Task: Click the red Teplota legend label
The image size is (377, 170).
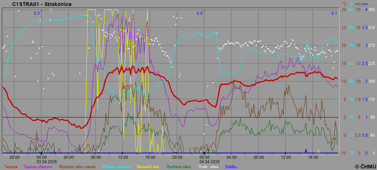Action: click(11, 166)
